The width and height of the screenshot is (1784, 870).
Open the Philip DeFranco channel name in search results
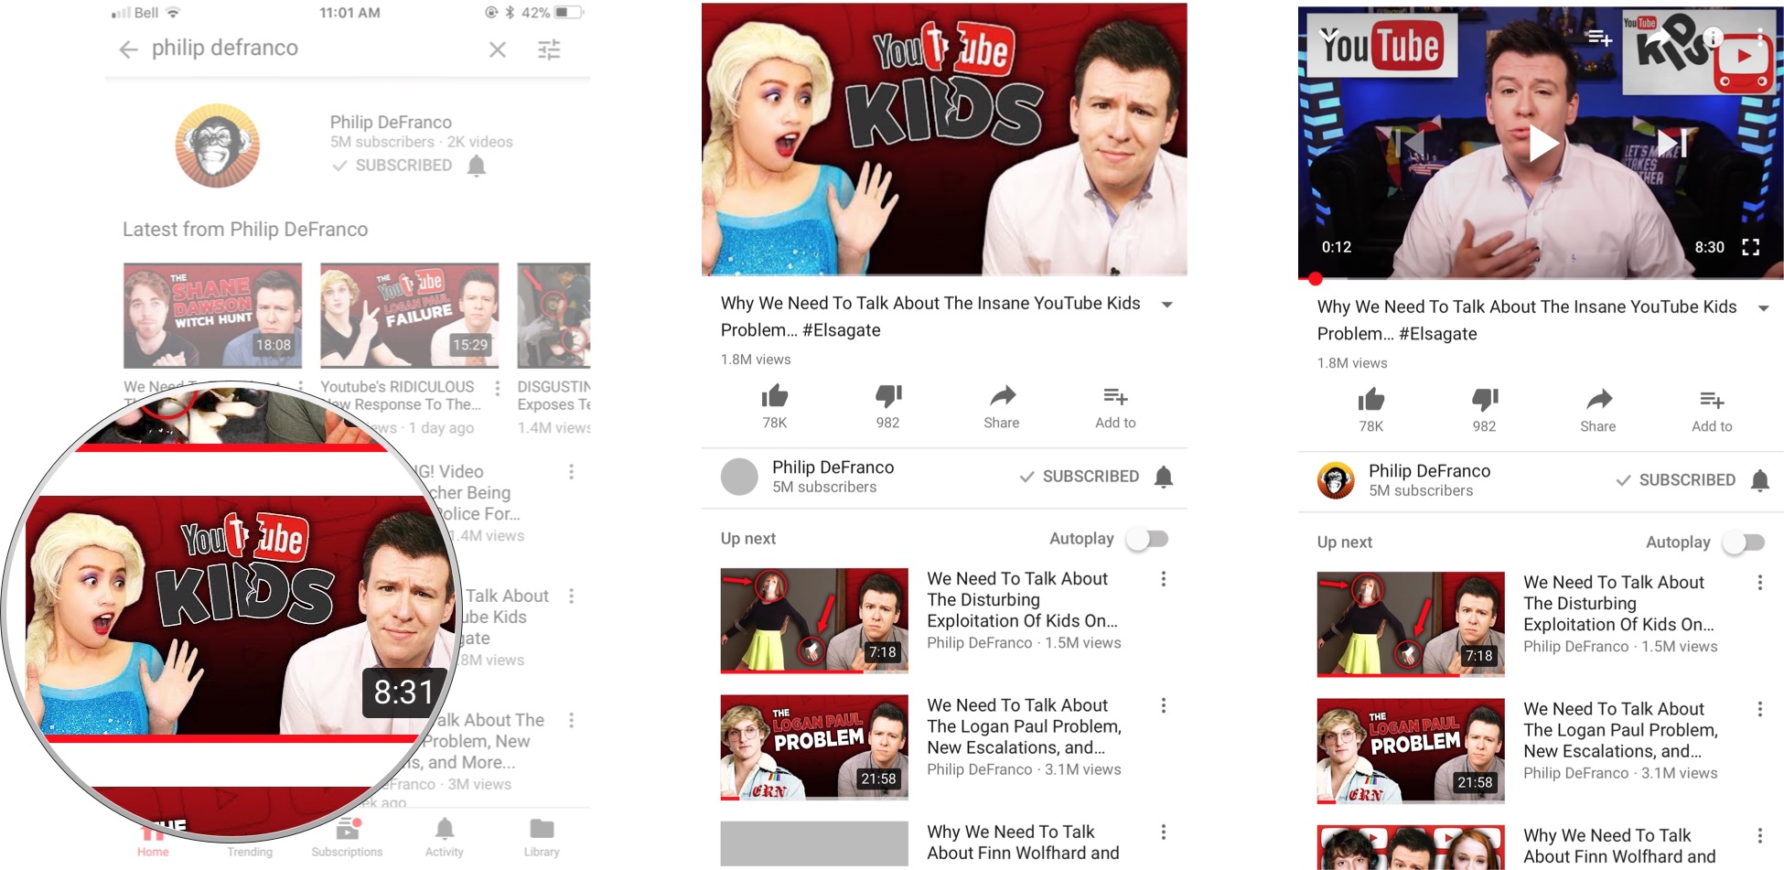(x=391, y=123)
